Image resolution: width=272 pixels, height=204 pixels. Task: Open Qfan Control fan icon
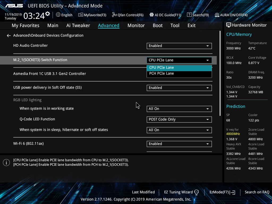tap(114, 15)
